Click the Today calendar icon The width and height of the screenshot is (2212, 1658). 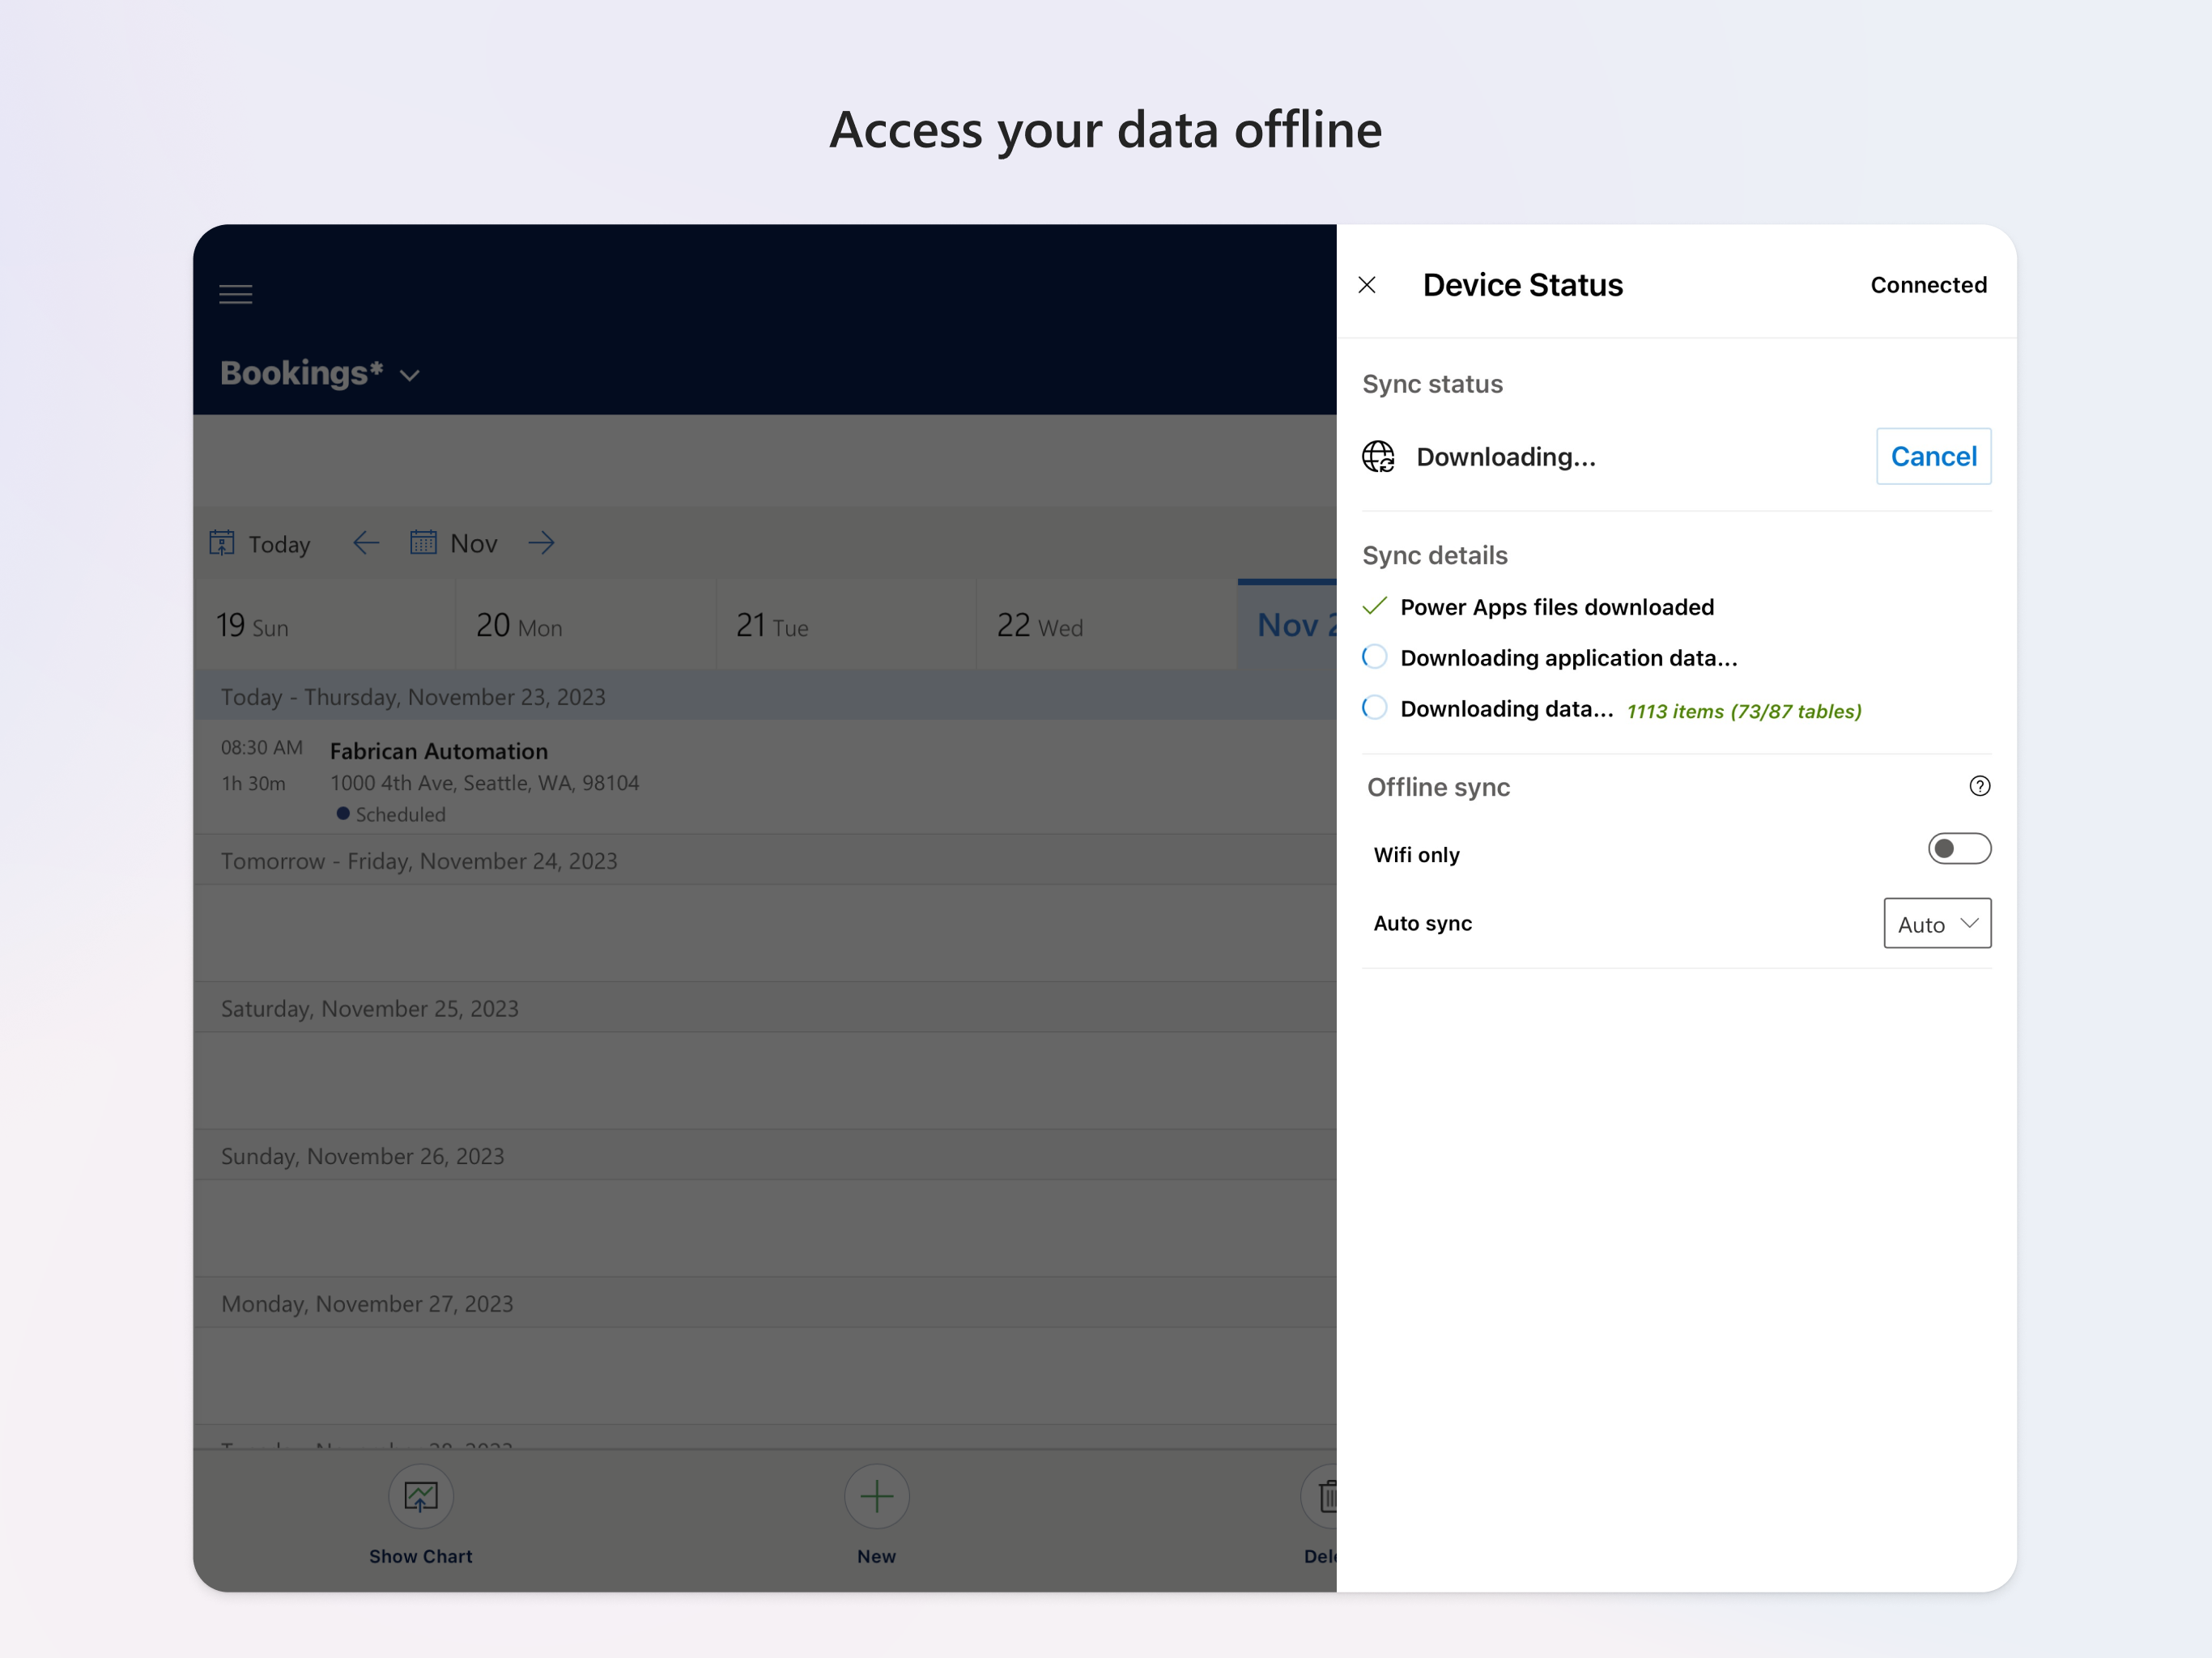click(x=222, y=543)
